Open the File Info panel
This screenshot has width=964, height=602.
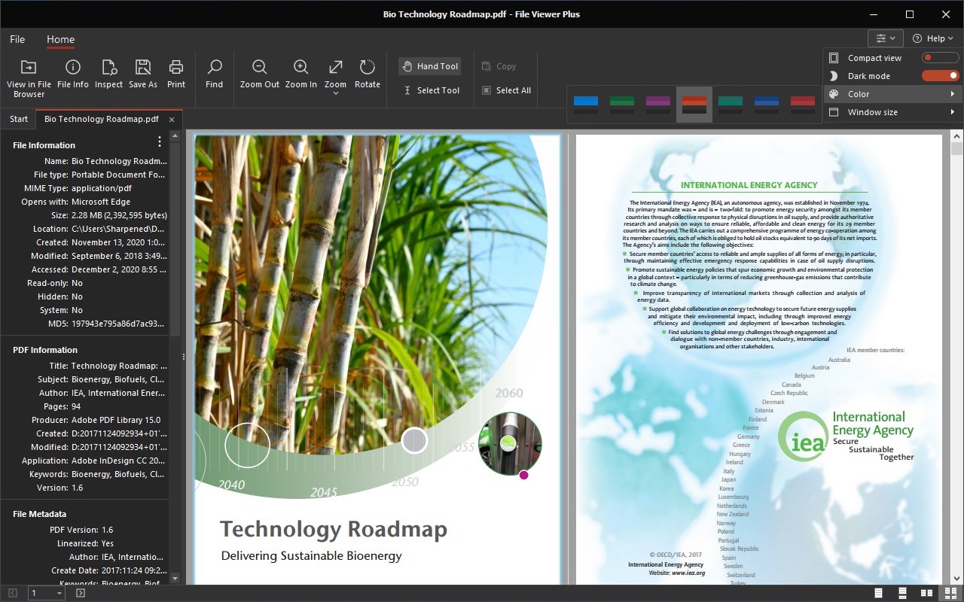point(73,74)
